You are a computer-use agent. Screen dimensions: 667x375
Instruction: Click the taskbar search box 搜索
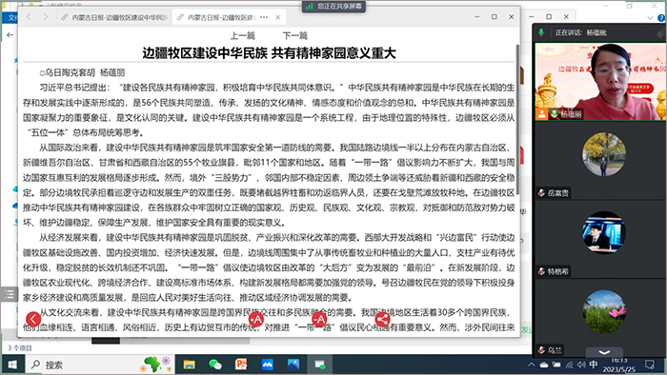pos(84,365)
